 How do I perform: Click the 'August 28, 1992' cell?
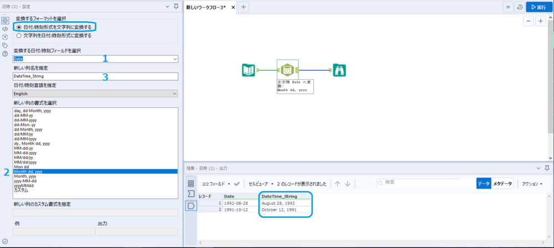(x=285, y=203)
